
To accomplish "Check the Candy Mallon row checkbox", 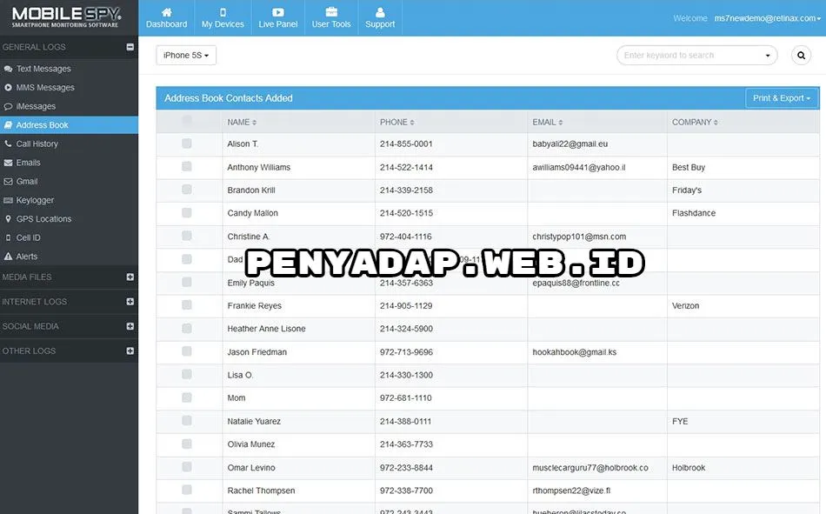I will (186, 212).
